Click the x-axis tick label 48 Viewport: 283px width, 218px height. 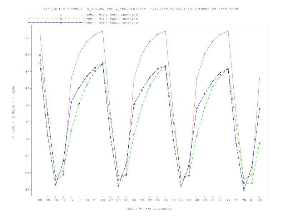[x=165, y=200]
